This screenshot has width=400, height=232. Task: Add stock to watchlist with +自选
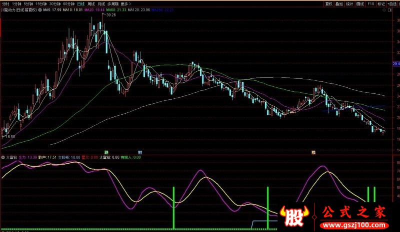pyautogui.click(x=391, y=3)
